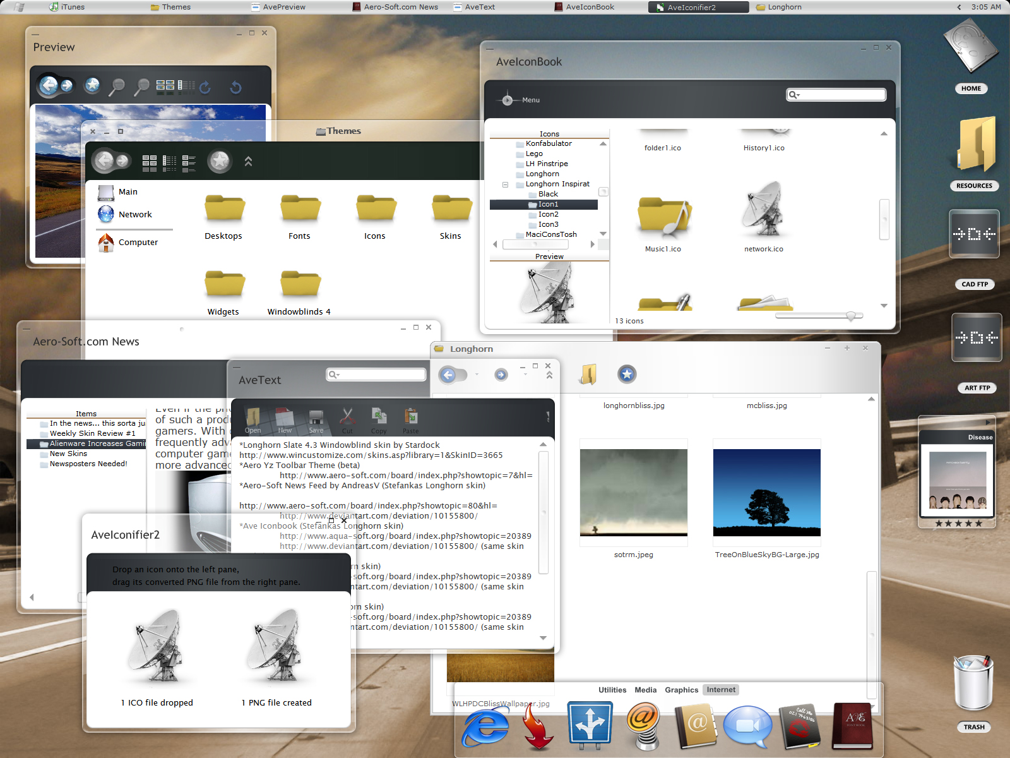The width and height of the screenshot is (1010, 758).
Task: Click the favorites star in Longhorn toolbar
Action: coord(627,375)
